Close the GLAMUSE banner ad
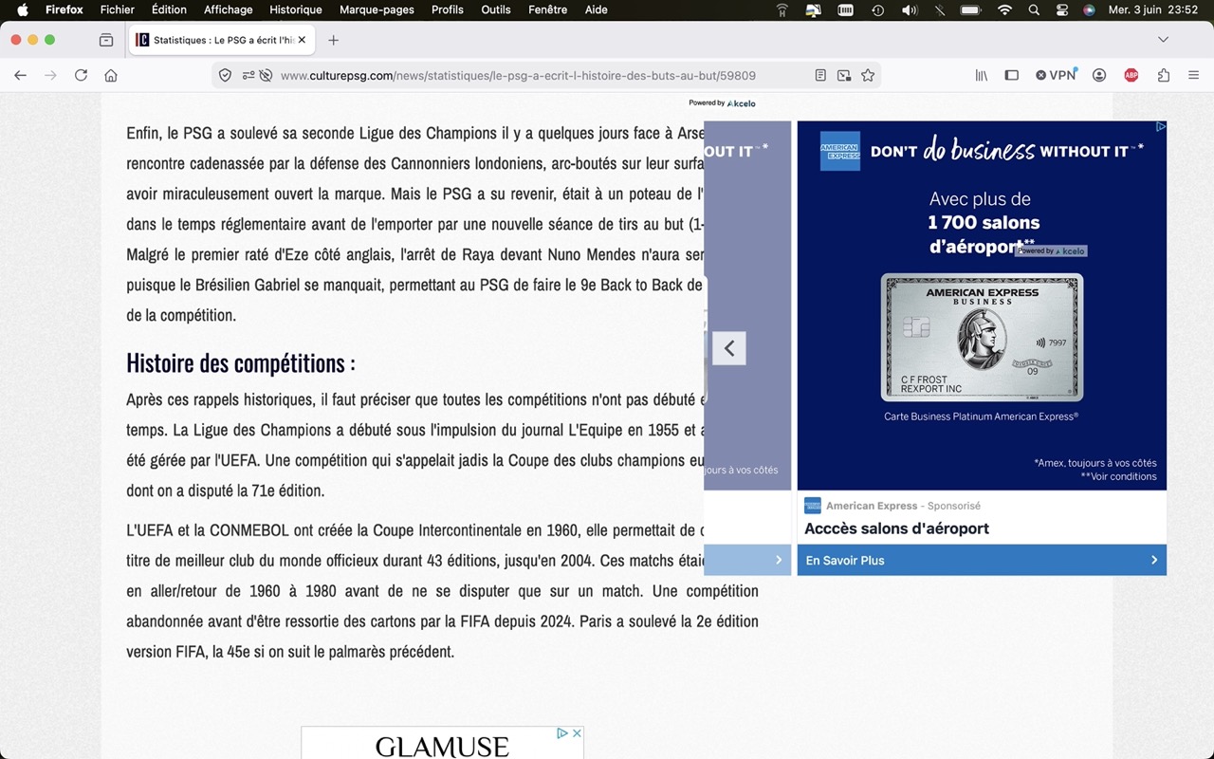This screenshot has height=759, width=1214. tap(577, 733)
